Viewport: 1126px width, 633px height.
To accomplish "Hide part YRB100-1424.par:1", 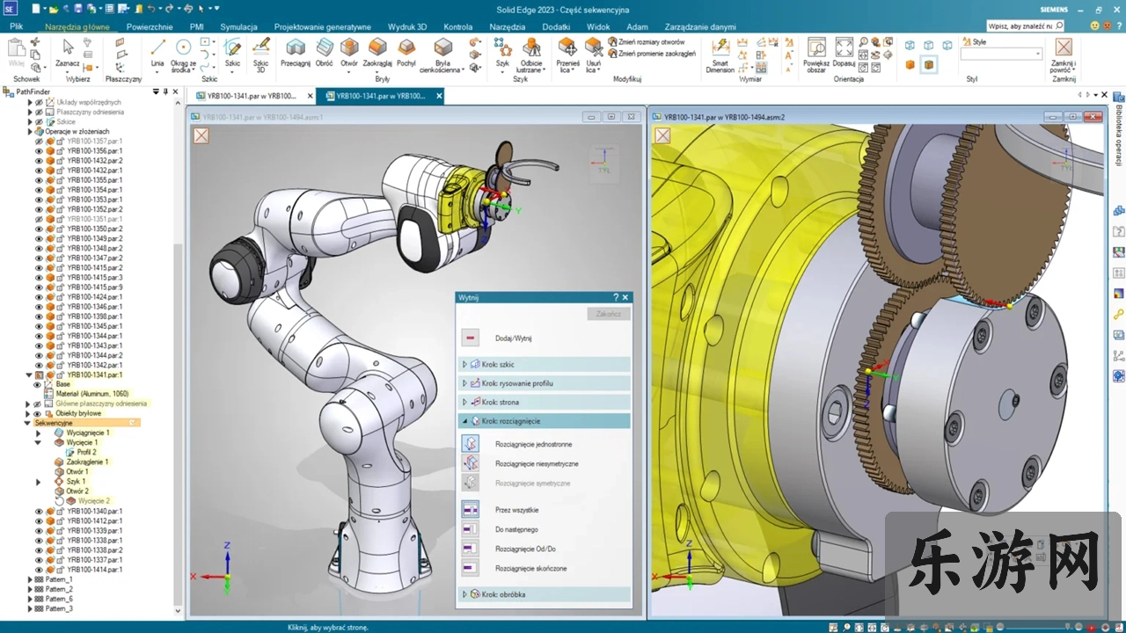I will [x=39, y=296].
